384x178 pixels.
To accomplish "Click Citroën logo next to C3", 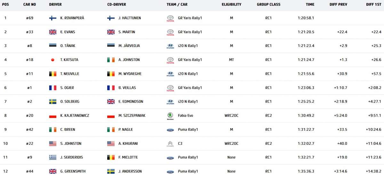I will tap(170, 144).
